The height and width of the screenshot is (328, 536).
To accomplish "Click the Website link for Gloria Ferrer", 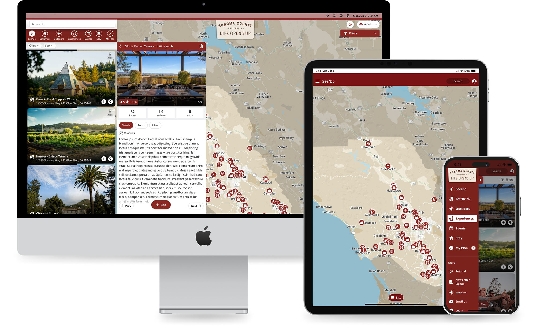I will 161,113.
